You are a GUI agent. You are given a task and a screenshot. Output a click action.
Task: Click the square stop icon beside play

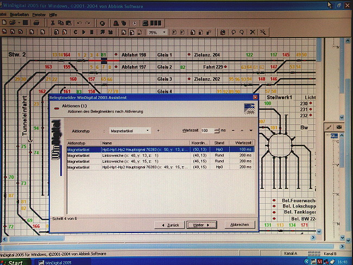[x=92, y=32]
